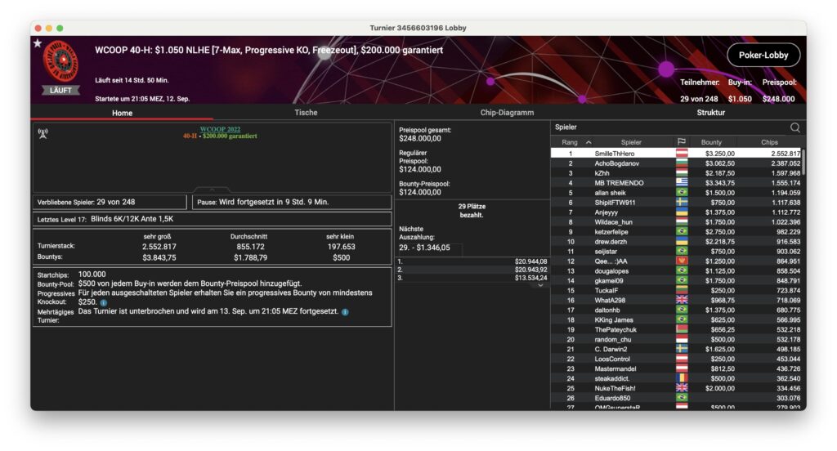
Task: Open the Chip-Diagramm tab
Action: click(x=506, y=113)
